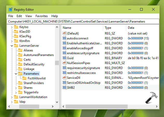Click the Guid binary value icon
Screen dimensions: 164x117
coord(64,58)
